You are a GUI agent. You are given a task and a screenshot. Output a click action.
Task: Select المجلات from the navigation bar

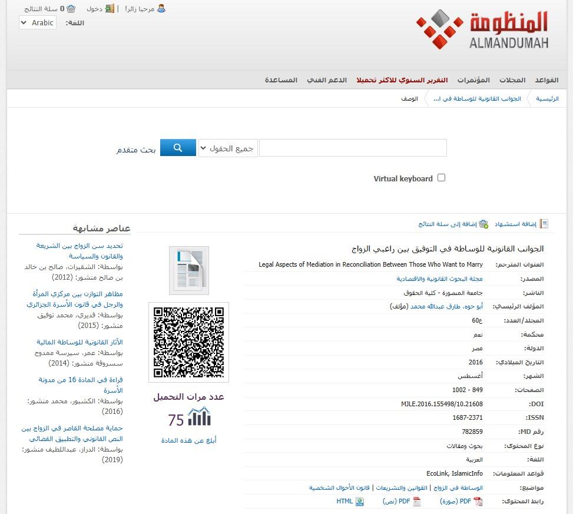click(x=514, y=80)
